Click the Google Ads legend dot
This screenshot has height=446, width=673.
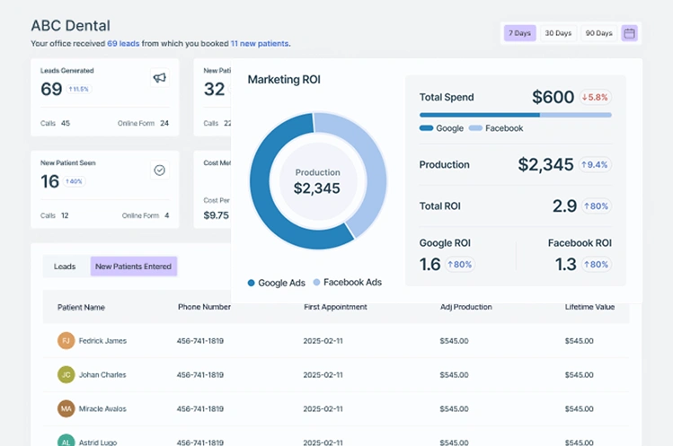[251, 283]
